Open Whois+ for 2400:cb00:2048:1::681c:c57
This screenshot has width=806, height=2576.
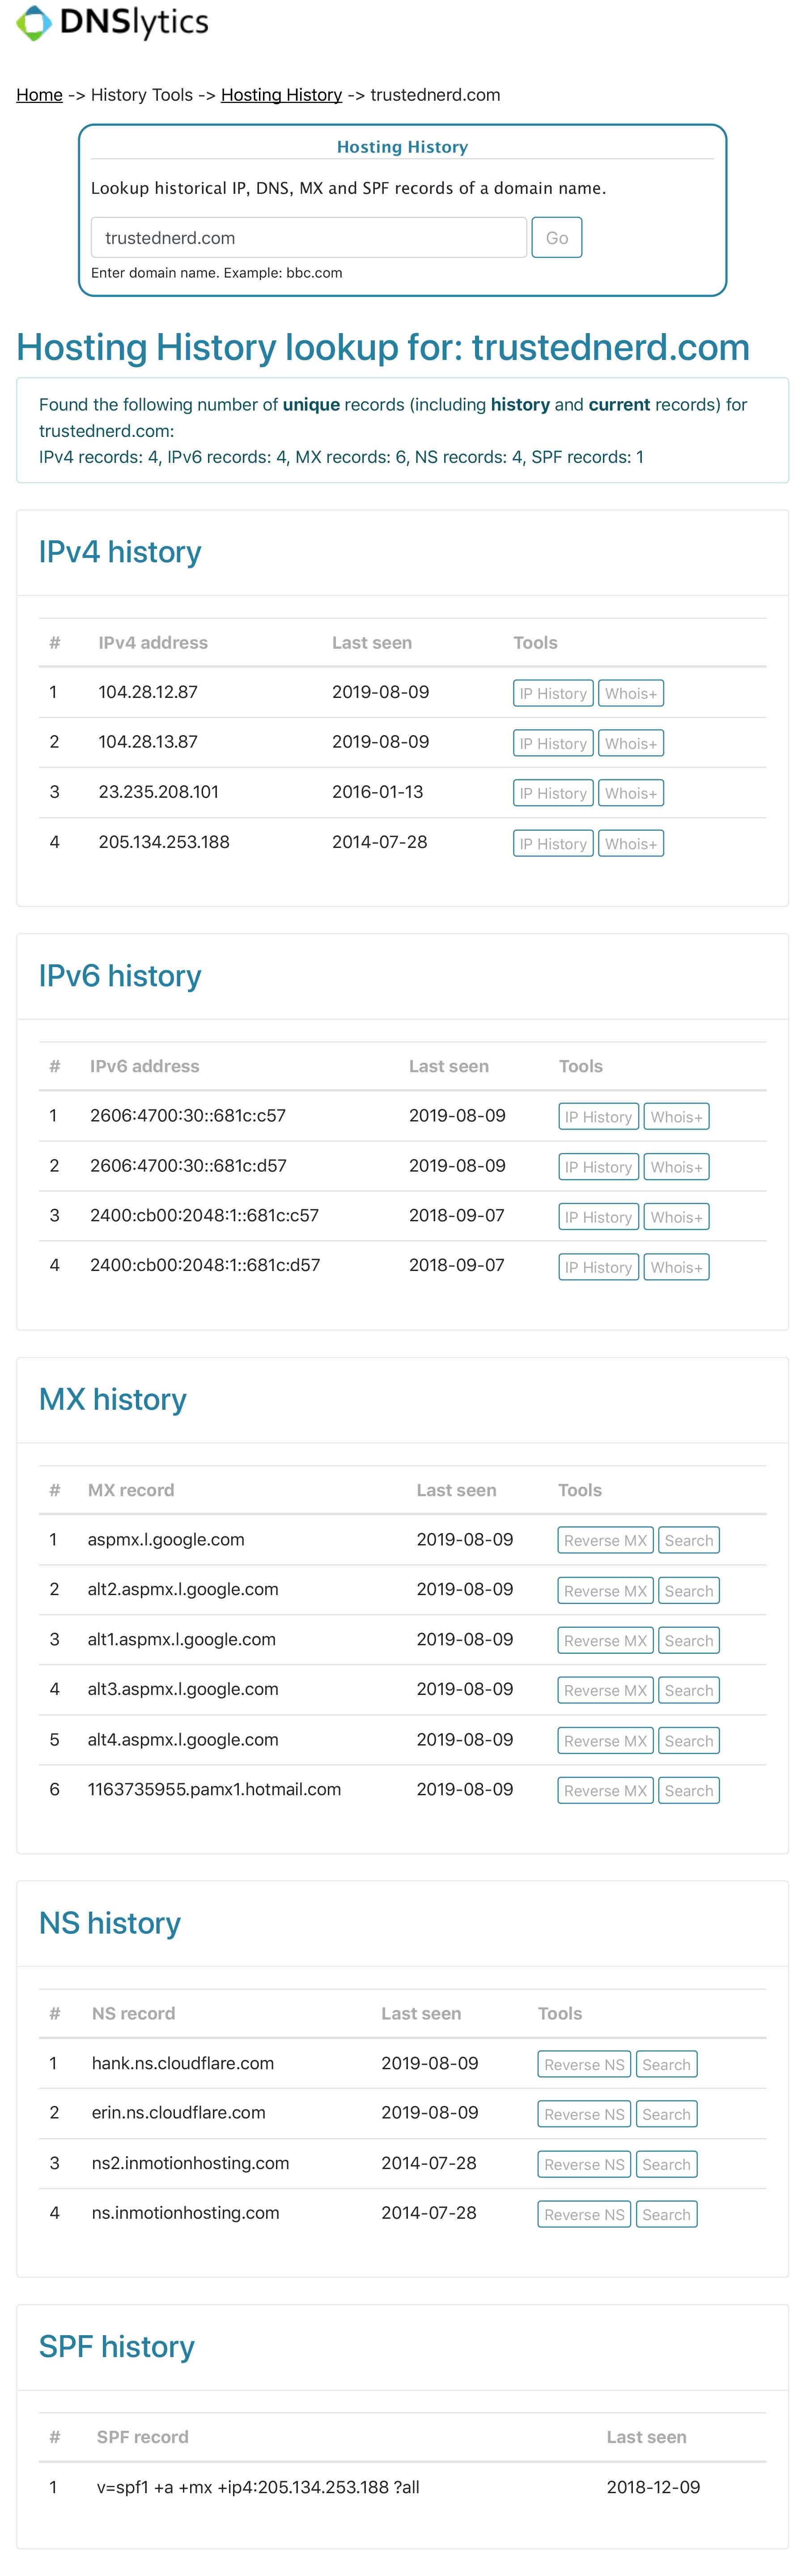click(676, 1217)
